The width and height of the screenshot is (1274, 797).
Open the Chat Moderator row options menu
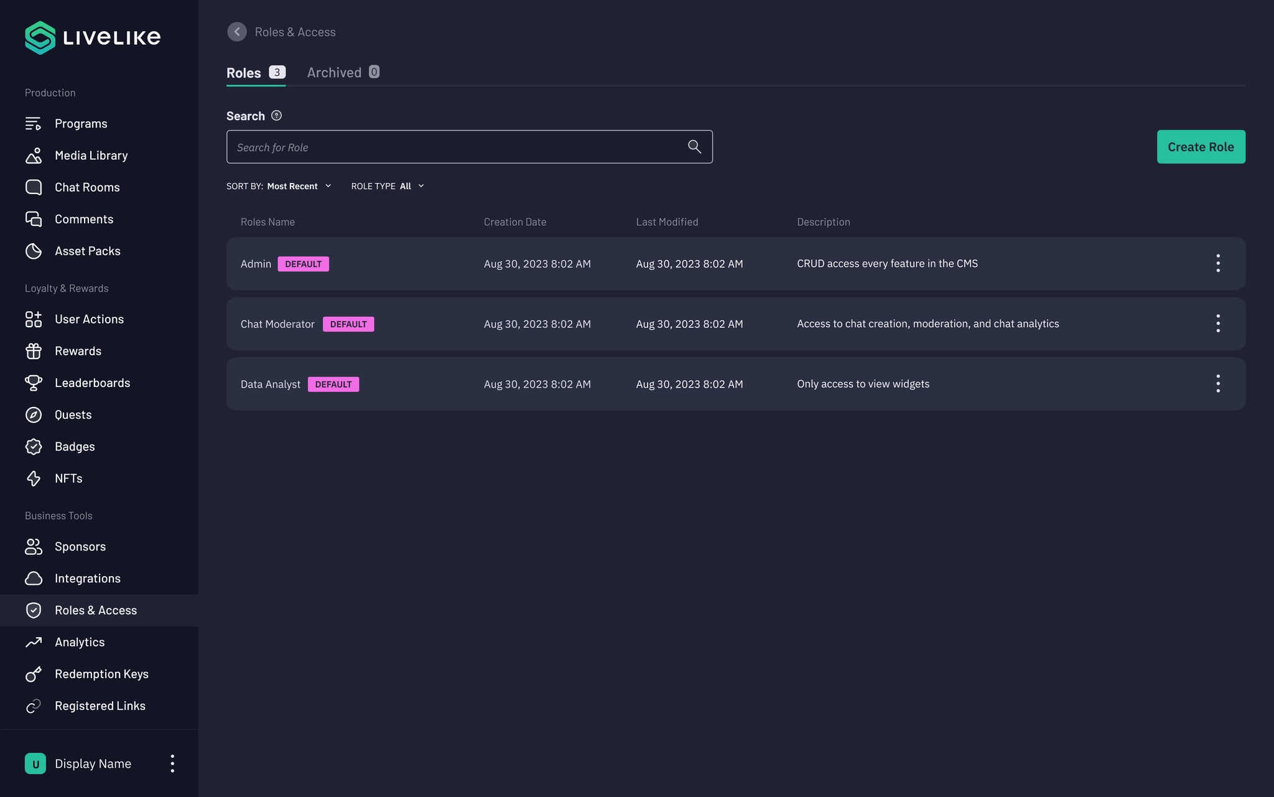(x=1218, y=324)
